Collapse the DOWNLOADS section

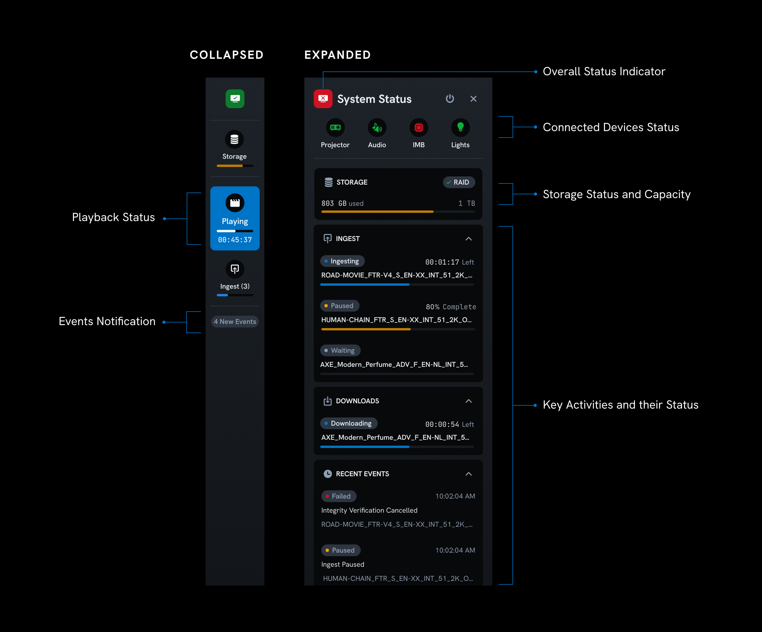tap(469, 401)
